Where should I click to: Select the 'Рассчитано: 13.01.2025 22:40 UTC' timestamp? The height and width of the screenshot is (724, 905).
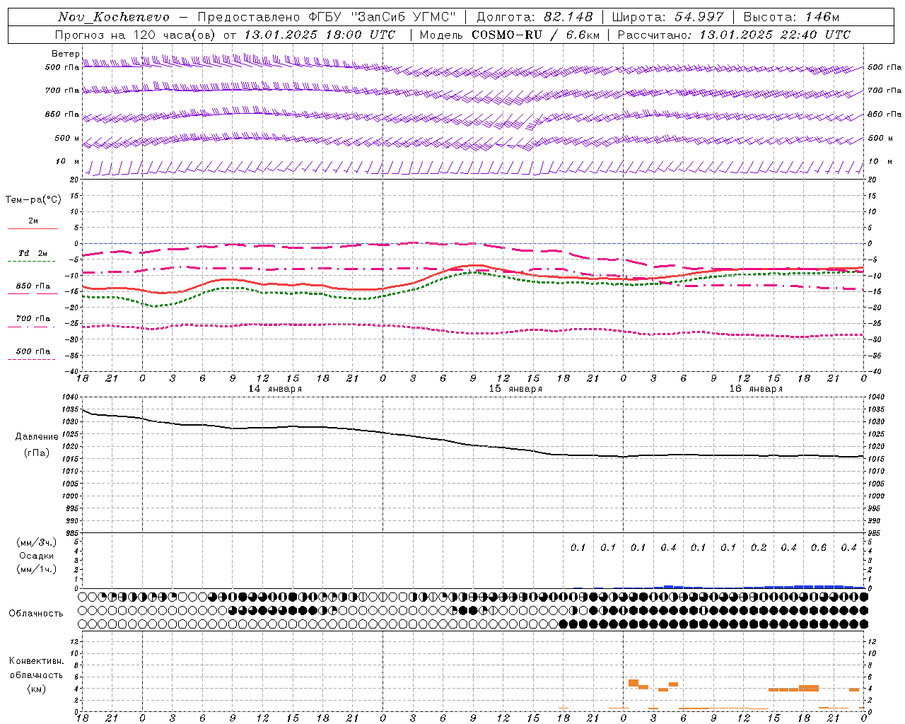pos(734,35)
